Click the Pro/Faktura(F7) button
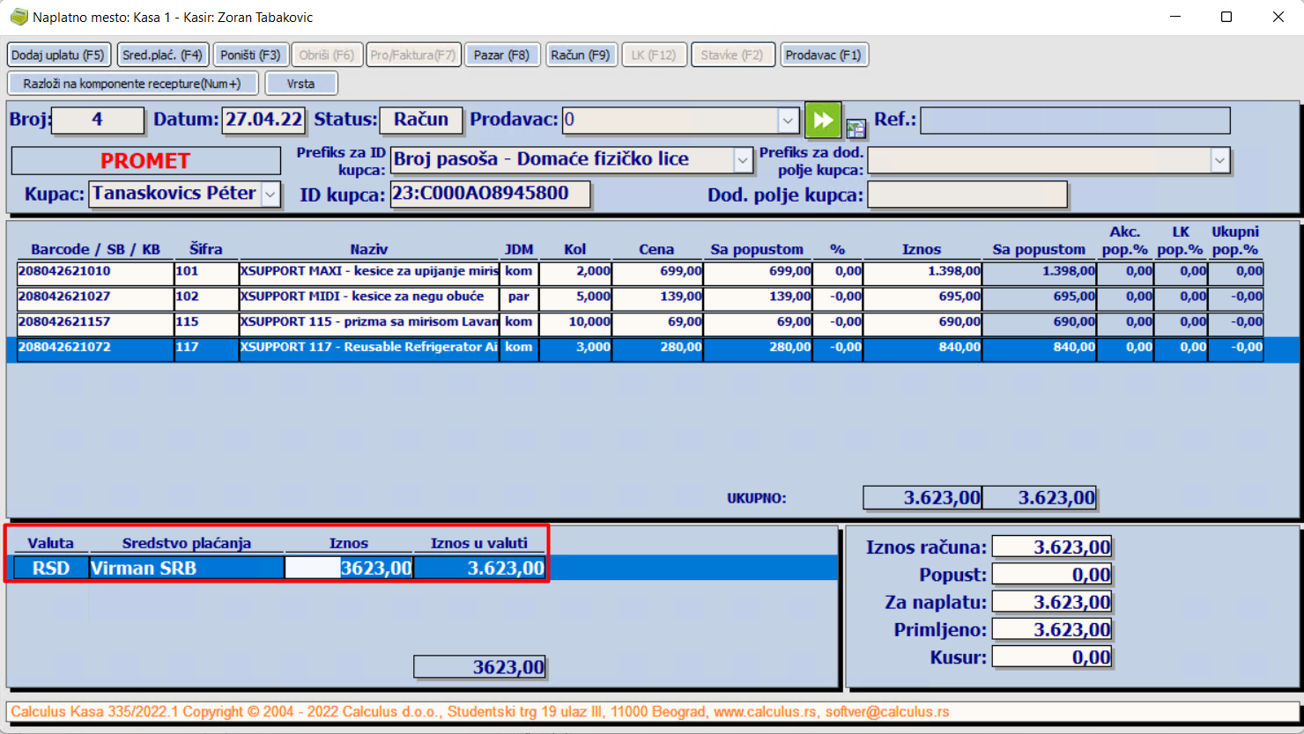1304x734 pixels. pos(412,55)
